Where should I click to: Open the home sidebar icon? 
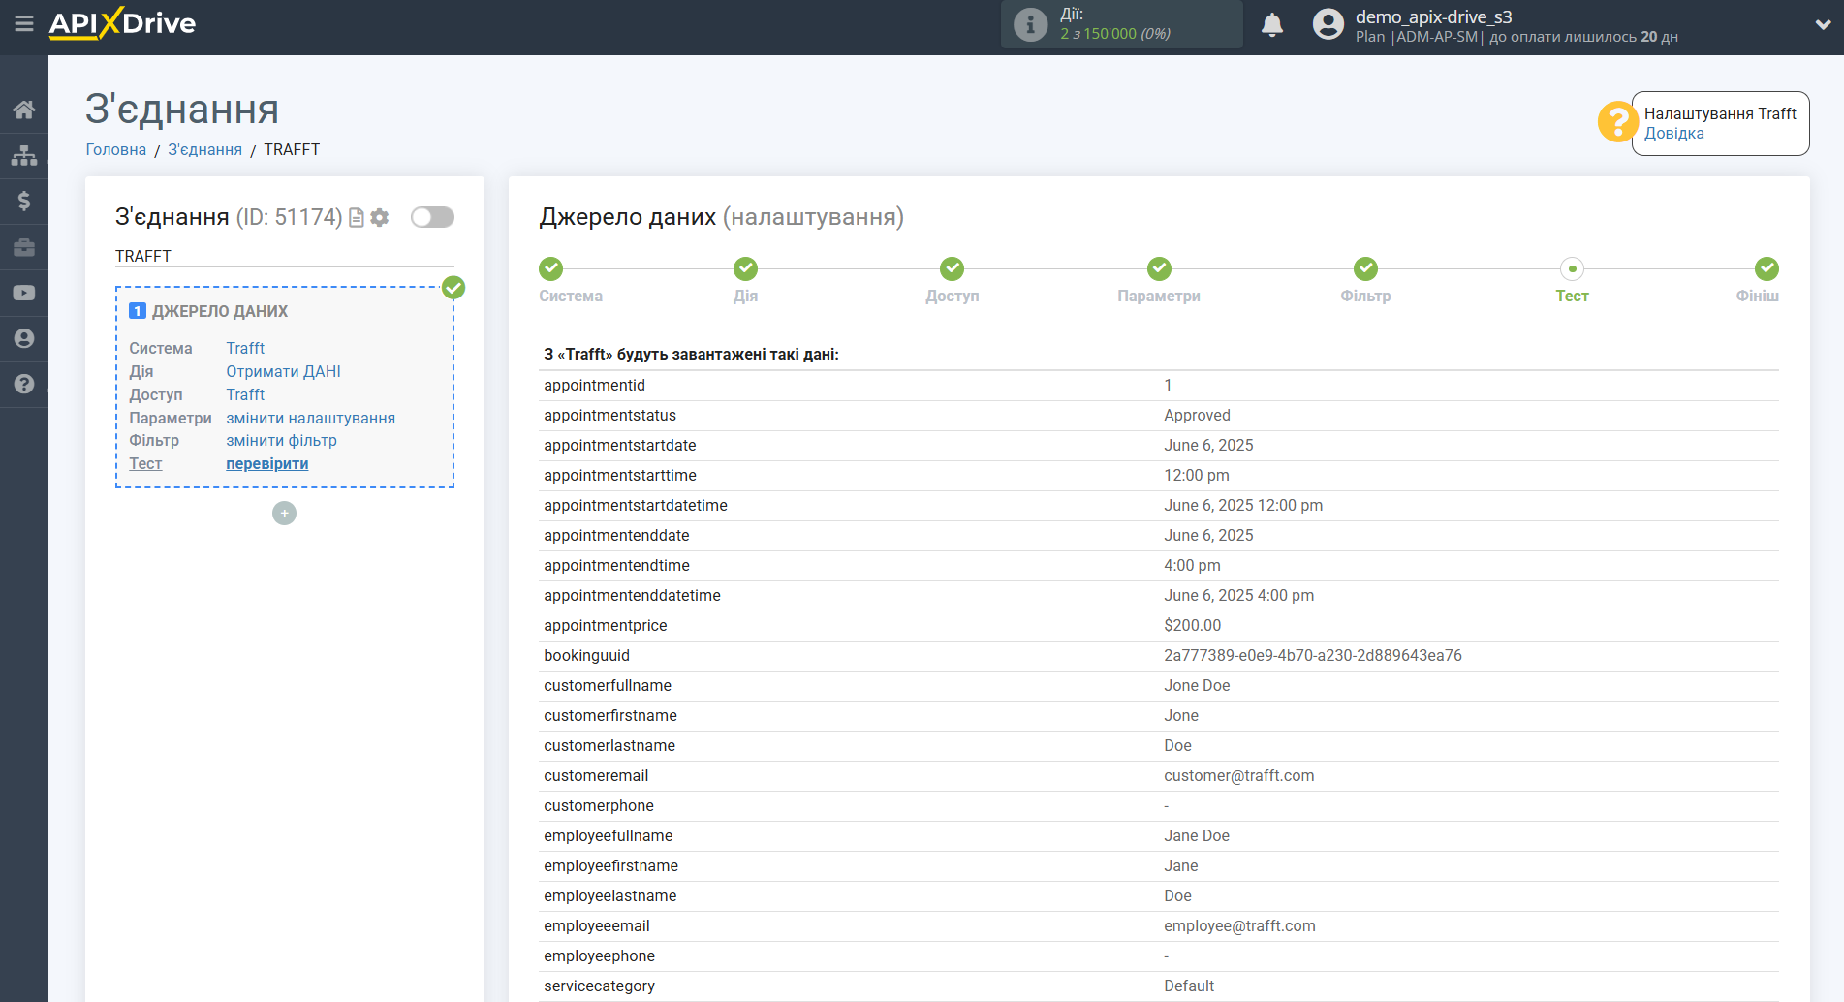pos(24,110)
